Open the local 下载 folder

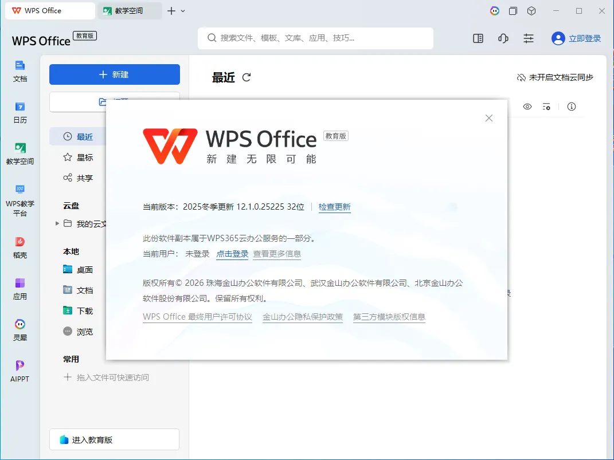point(77,311)
